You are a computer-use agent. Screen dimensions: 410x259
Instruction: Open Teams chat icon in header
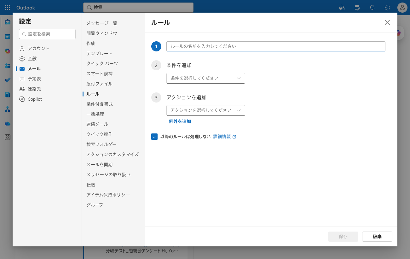click(342, 8)
